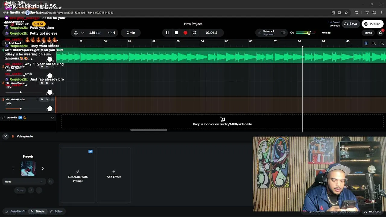Close the Voice/Audio effects panel

(x=5, y=137)
